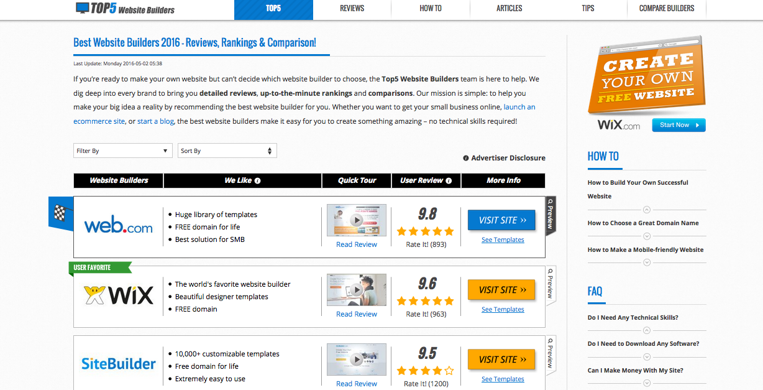Rate web.com using its star rating
The image size is (763, 390).
click(426, 231)
